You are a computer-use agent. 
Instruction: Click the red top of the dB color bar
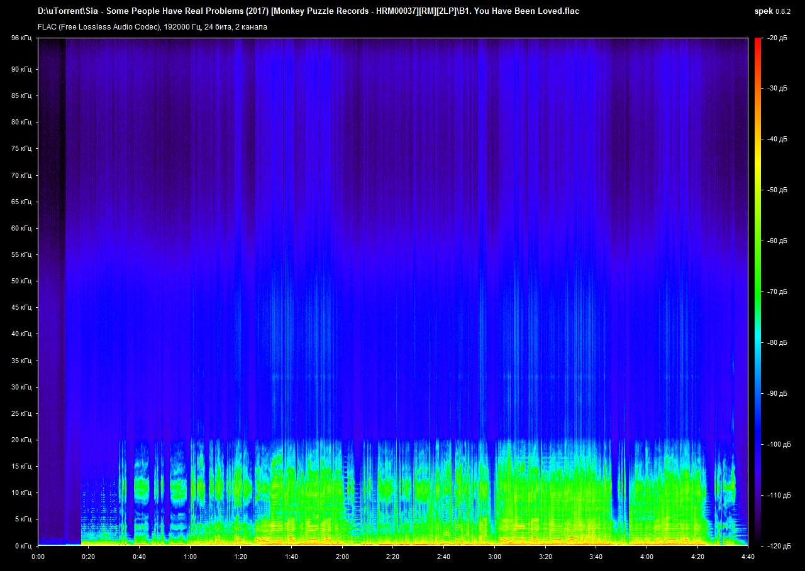coord(757,43)
